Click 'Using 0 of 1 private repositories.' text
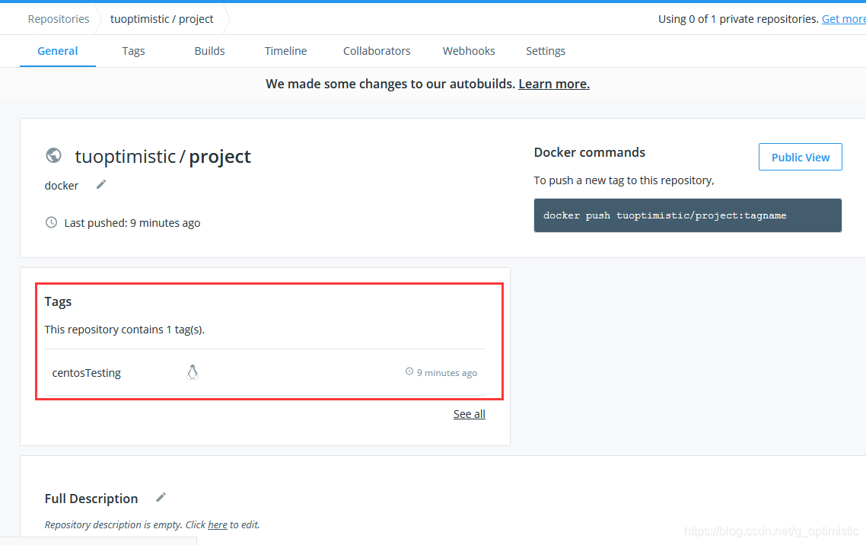Image resolution: width=866 pixels, height=545 pixels. coord(738,19)
